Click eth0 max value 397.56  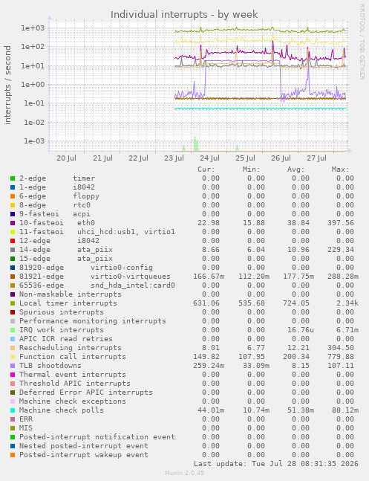click(x=341, y=223)
